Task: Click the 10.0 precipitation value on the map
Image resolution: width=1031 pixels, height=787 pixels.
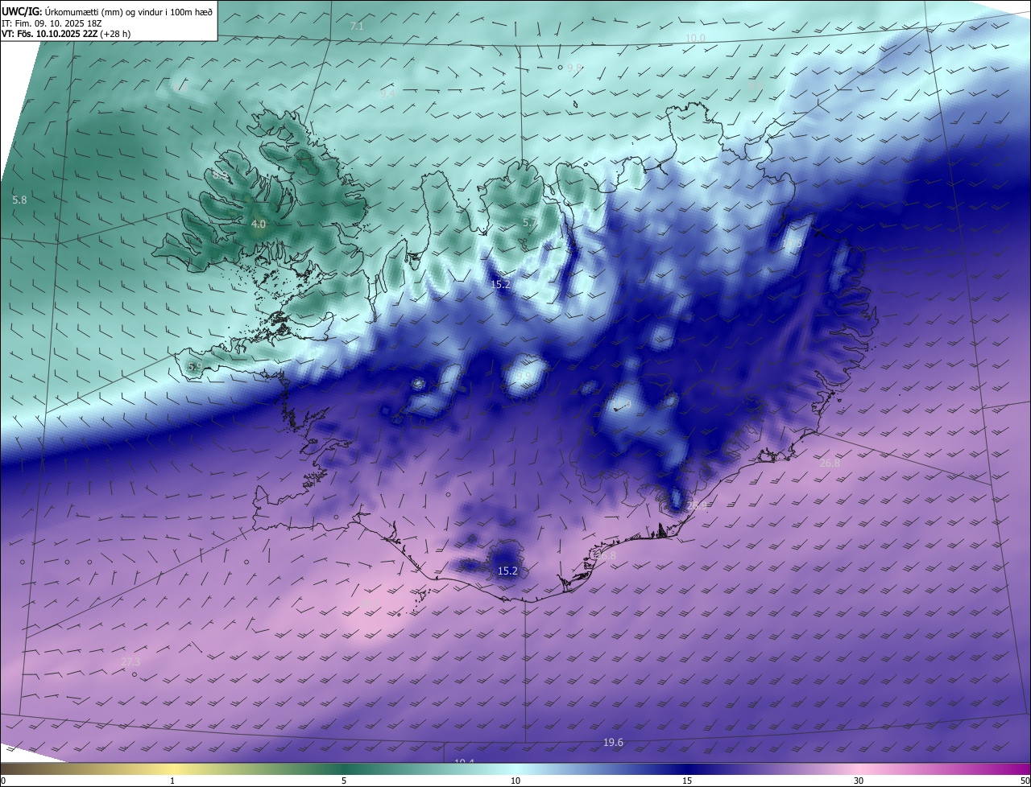Action: click(695, 39)
